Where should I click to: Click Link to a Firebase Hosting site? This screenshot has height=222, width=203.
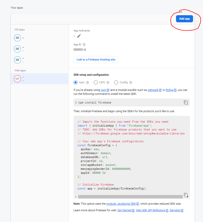pos(96,60)
